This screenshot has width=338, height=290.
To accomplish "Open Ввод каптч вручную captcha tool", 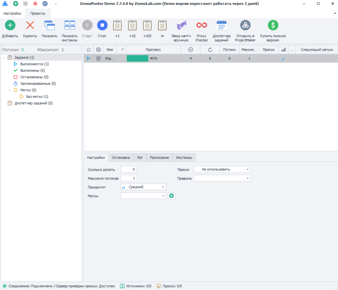I will pos(181,25).
